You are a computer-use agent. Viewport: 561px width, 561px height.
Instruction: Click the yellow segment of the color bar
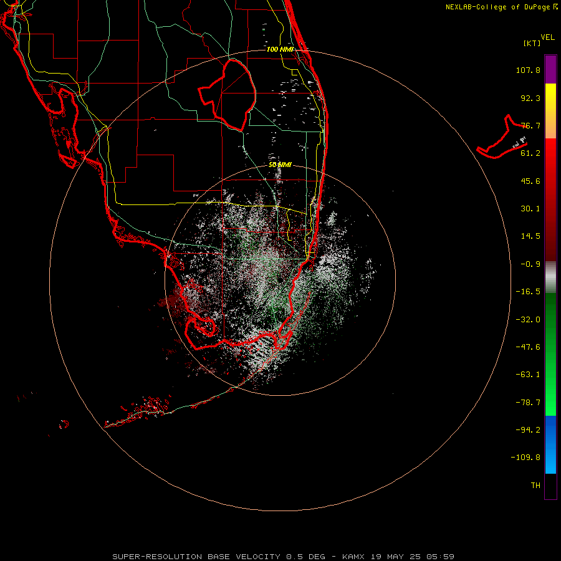pyautogui.click(x=550, y=111)
